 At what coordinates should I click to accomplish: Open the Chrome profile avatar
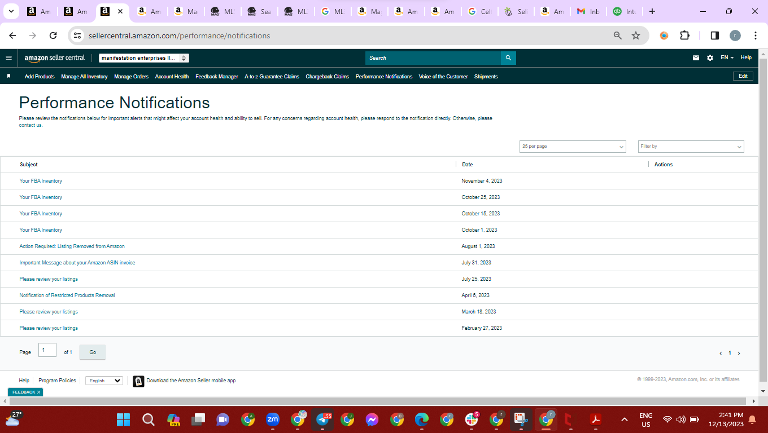[735, 36]
